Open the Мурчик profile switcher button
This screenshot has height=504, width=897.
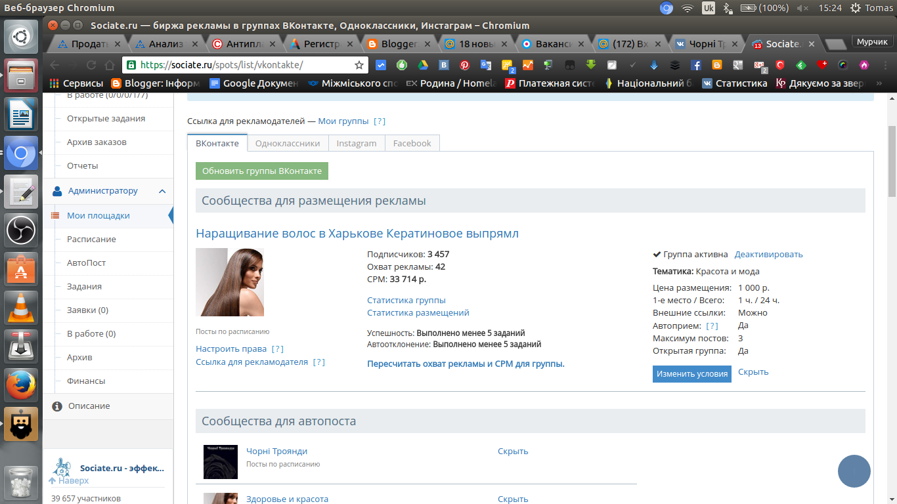coord(872,42)
